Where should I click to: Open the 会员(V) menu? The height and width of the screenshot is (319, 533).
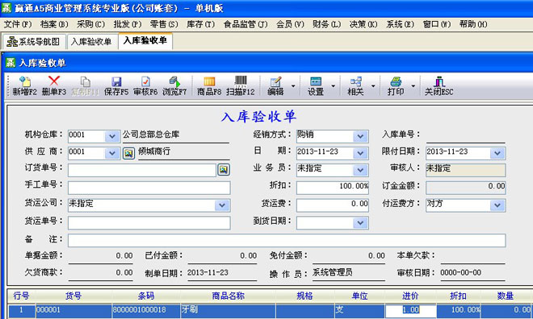(290, 24)
